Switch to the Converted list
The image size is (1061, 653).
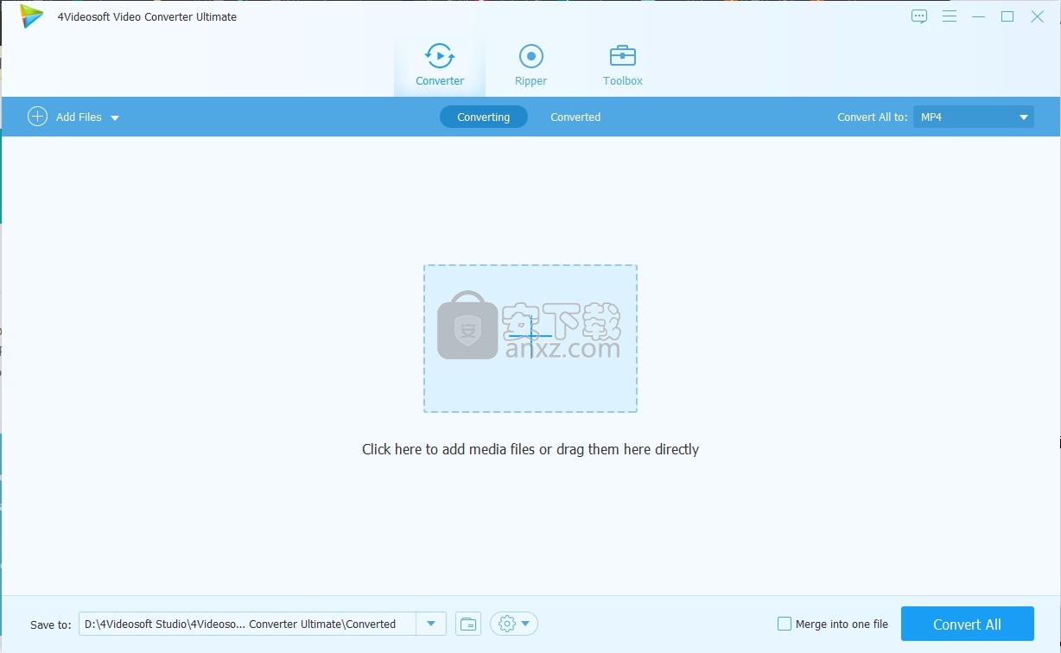[x=575, y=117]
